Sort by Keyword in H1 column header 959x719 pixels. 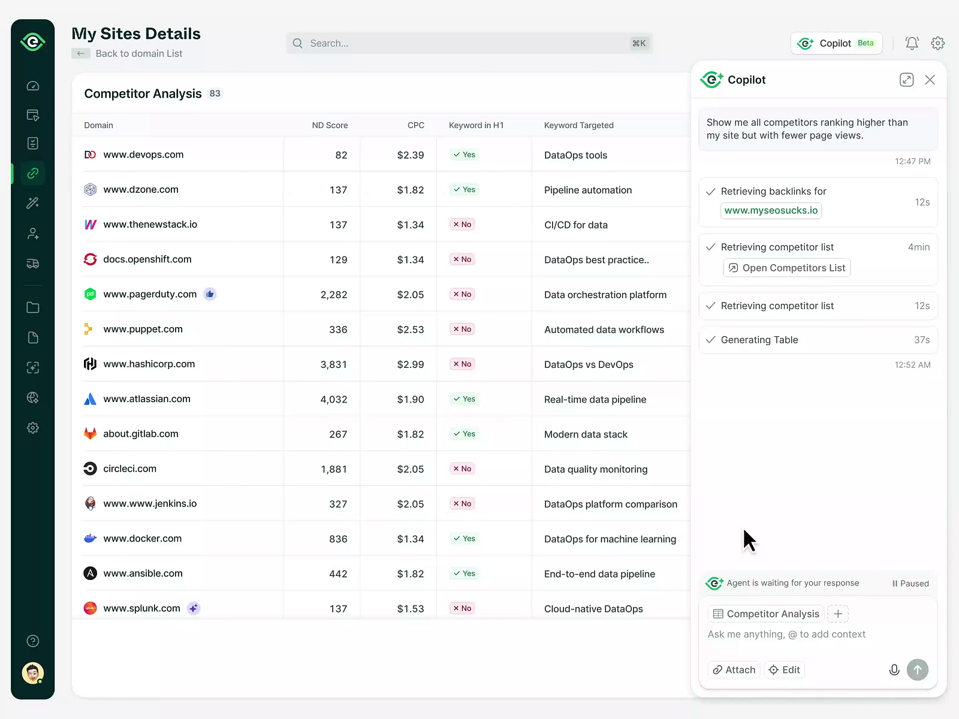pyautogui.click(x=477, y=125)
